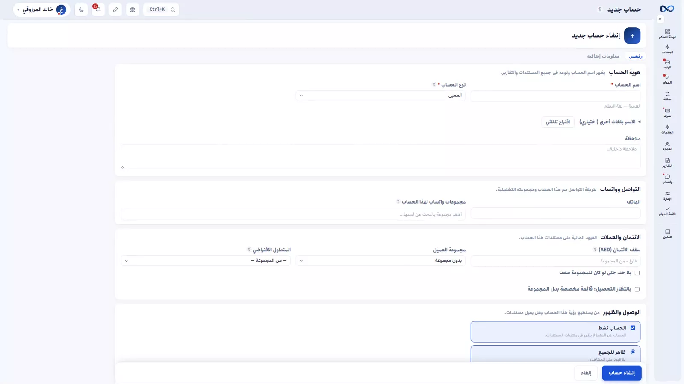Open الخدمات services in sidebar

click(667, 129)
